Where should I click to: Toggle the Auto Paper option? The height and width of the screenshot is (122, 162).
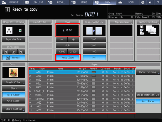tap(148, 101)
